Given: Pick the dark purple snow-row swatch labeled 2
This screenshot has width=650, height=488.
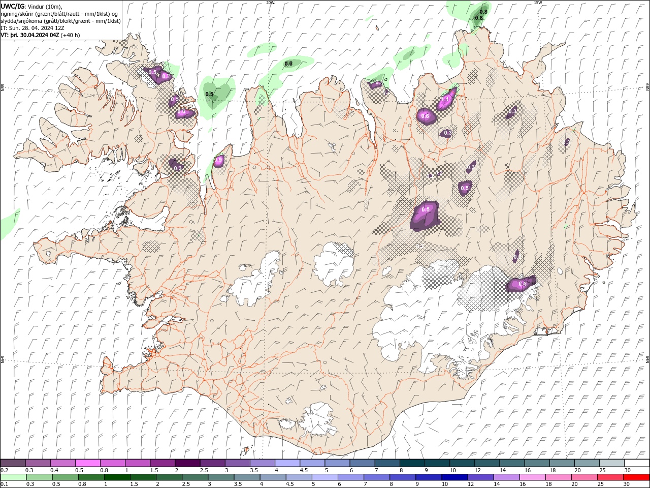Looking at the screenshot, I should [187, 463].
